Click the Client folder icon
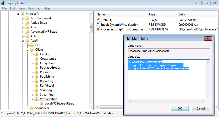Image resolution: width=219 pixels, height=117 pixels. tap(32, 50)
